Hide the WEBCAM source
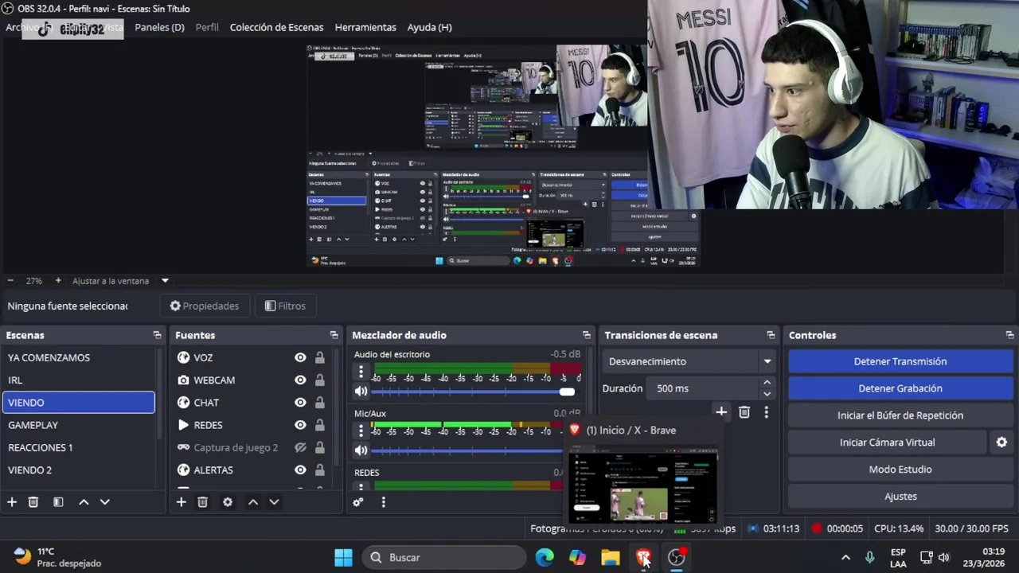1019x573 pixels. (300, 380)
